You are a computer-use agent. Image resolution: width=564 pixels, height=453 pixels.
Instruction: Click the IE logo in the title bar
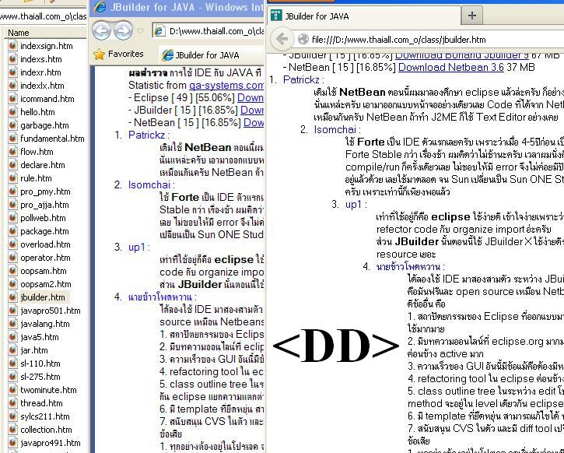pyautogui.click(x=100, y=7)
